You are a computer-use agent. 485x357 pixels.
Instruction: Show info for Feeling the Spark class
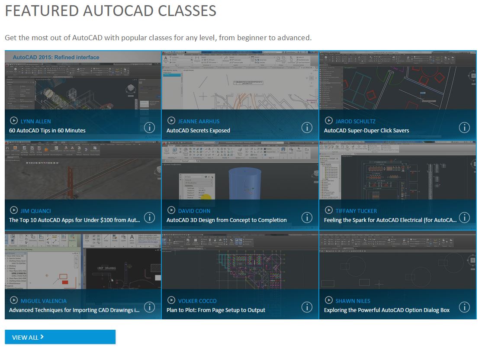coord(464,218)
